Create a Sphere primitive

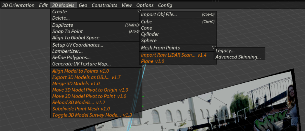click(x=178, y=40)
